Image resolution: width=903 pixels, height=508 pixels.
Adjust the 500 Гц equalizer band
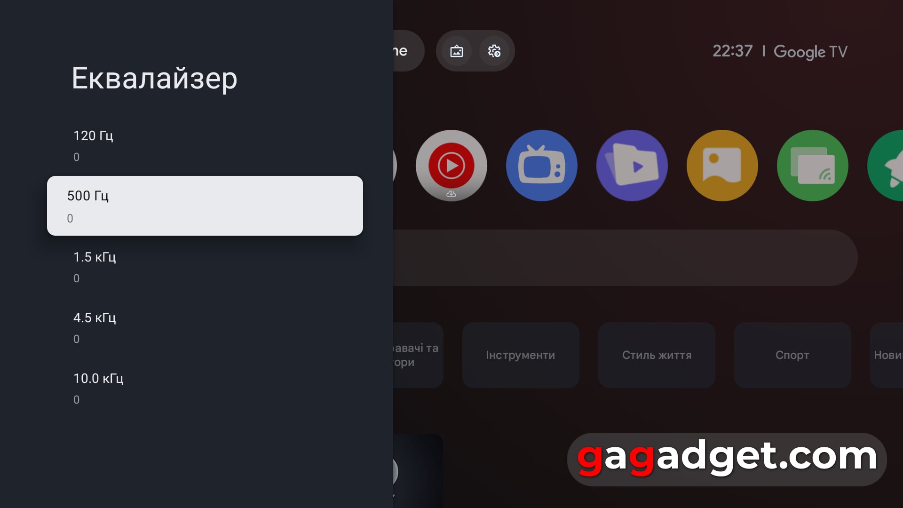click(205, 206)
